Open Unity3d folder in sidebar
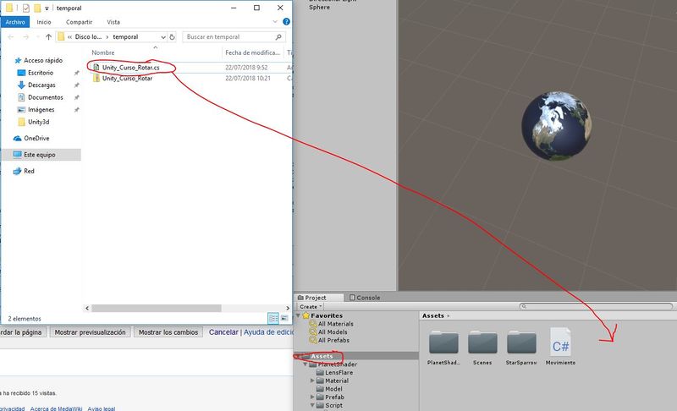Viewport: 677px width, 411px height. [38, 122]
